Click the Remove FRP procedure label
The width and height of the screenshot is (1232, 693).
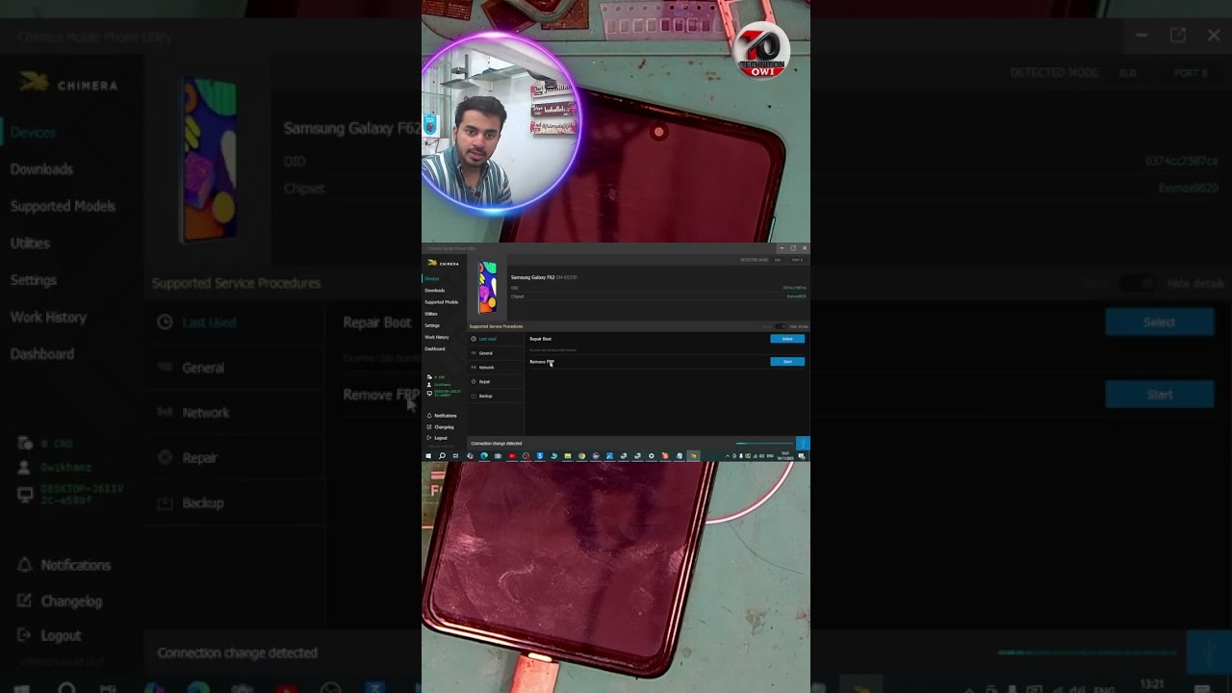pyautogui.click(x=542, y=362)
